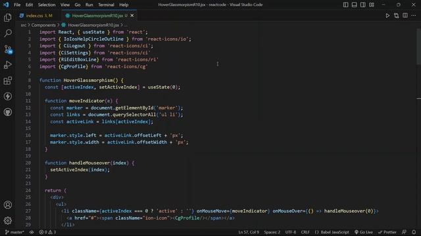Open editor More Actions ellipsis
Screen dimensions: 421x236
[x=414, y=16]
